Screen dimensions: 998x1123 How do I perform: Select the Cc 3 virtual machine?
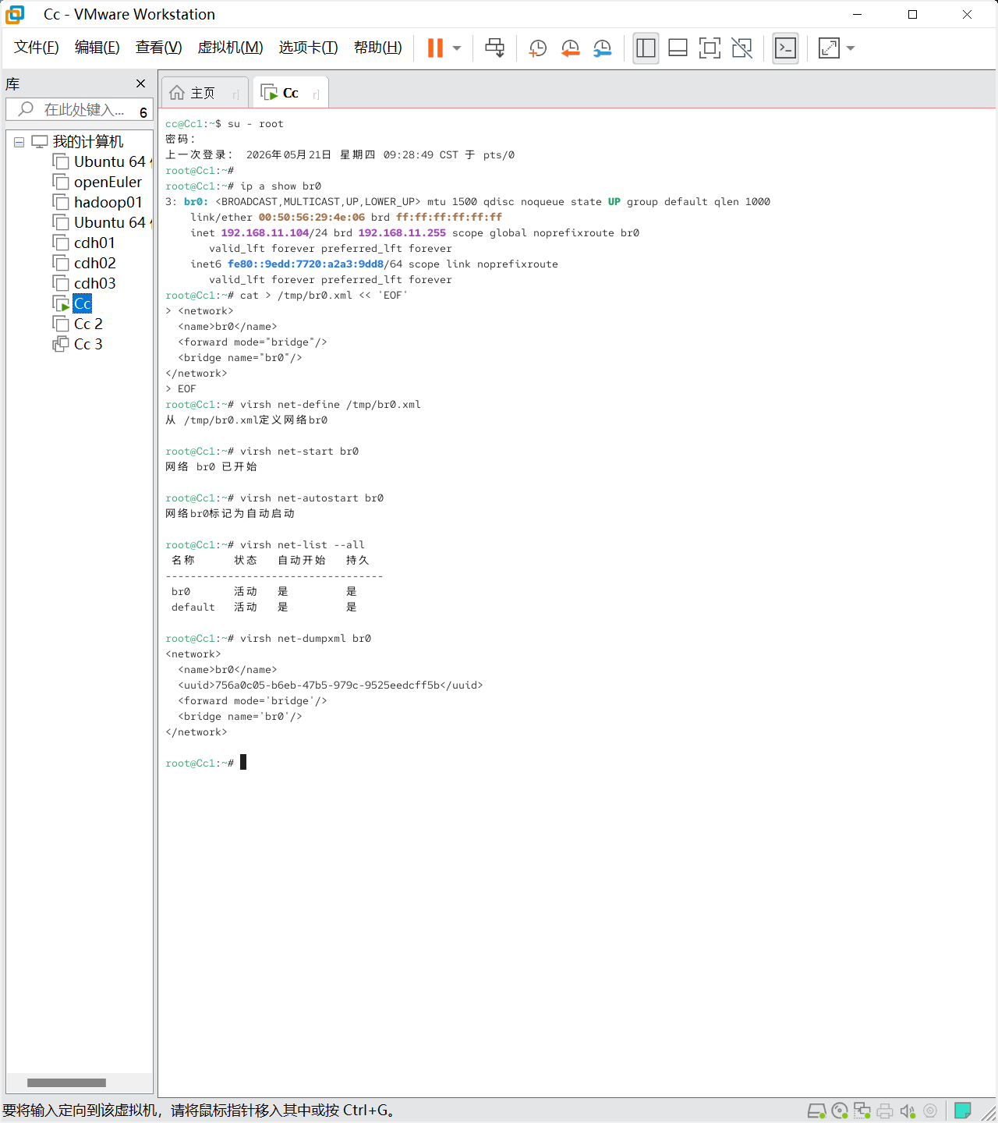[88, 344]
